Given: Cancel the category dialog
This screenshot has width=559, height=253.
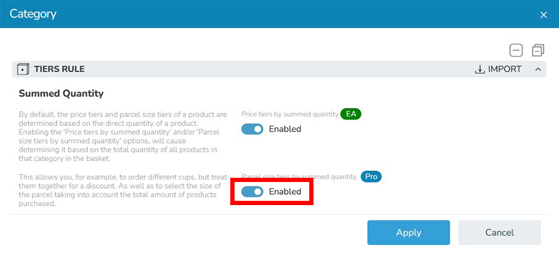Looking at the screenshot, I should pos(499,232).
